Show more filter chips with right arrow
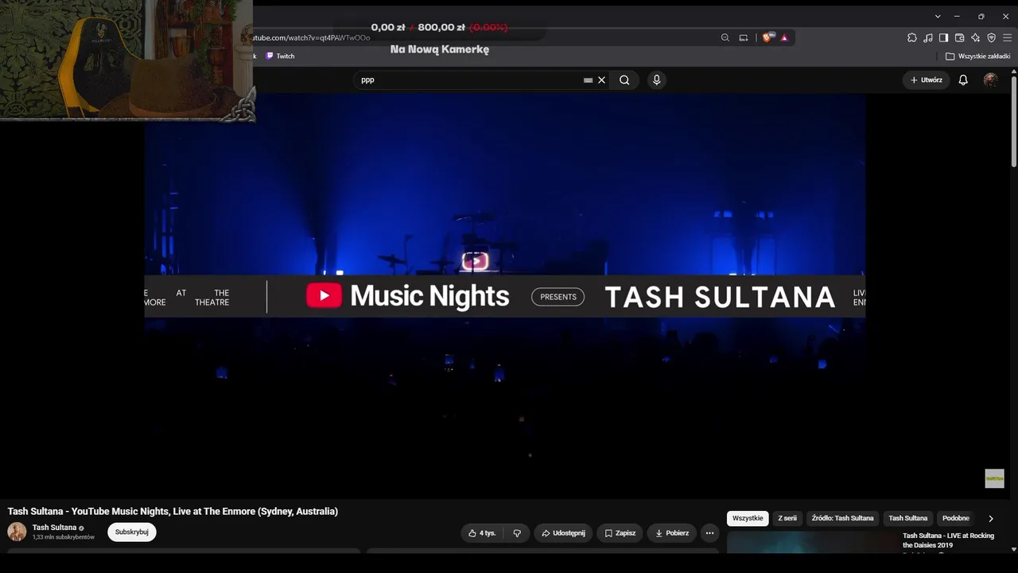The width and height of the screenshot is (1018, 573). (x=990, y=519)
